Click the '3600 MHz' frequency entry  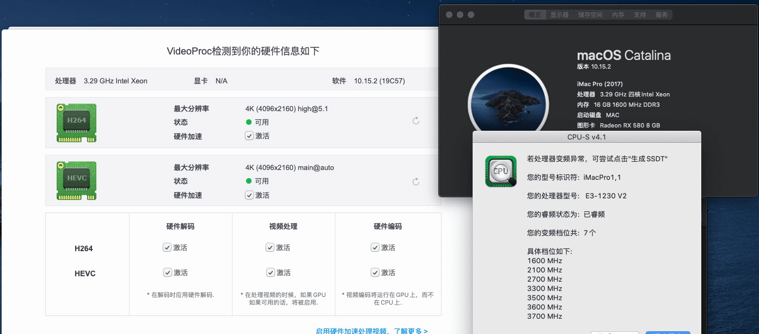pyautogui.click(x=544, y=307)
